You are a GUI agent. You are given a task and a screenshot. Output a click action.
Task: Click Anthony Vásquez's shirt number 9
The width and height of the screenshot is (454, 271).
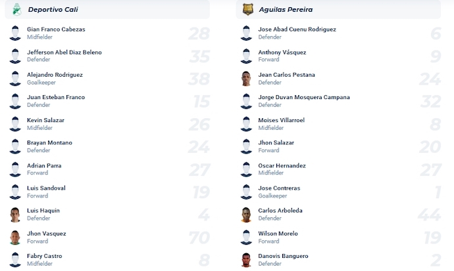[x=436, y=56]
